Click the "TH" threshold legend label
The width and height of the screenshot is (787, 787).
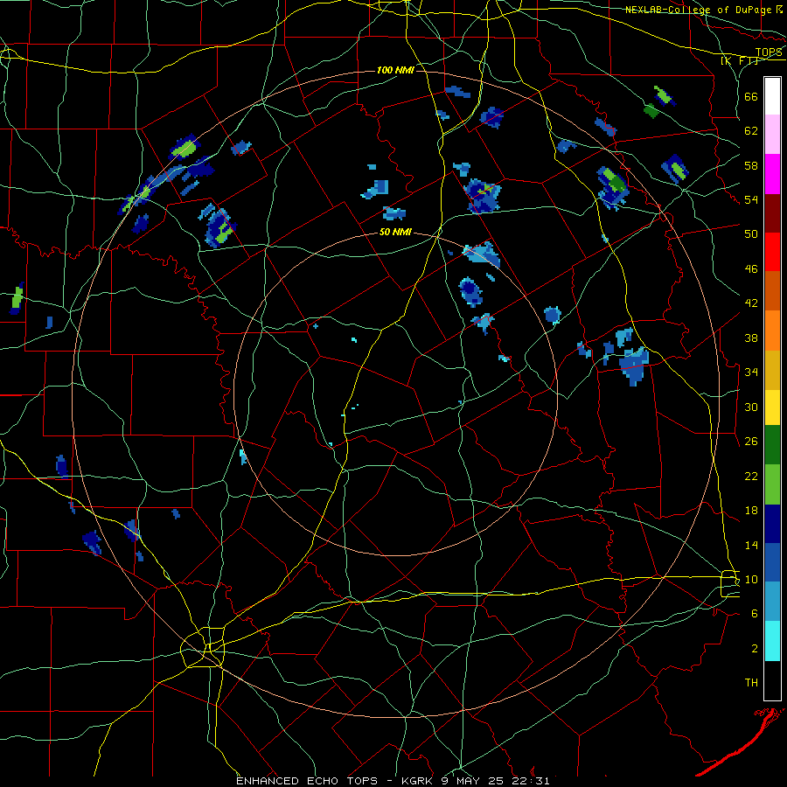click(x=751, y=683)
